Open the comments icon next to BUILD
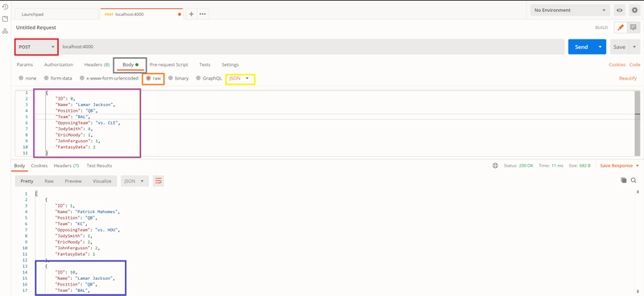 [633, 27]
